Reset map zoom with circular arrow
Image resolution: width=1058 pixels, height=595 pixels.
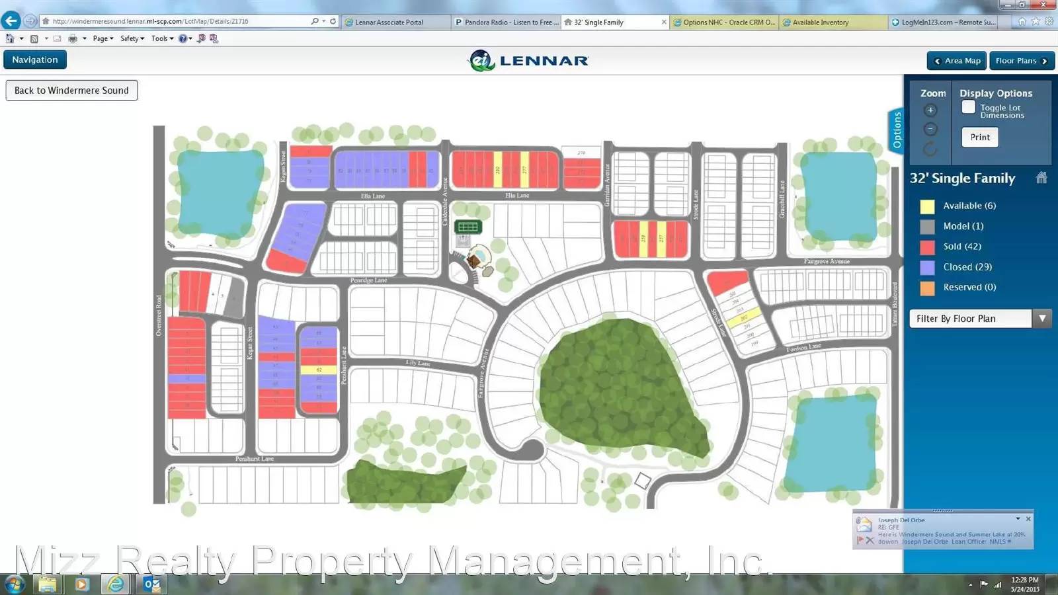[930, 149]
